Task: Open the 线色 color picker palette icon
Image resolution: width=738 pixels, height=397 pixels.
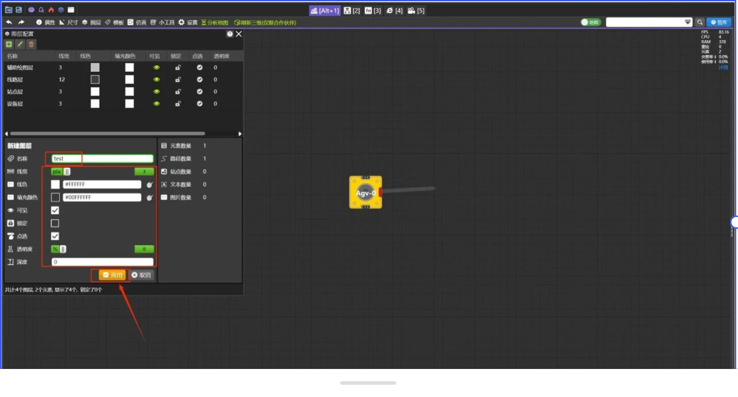Action: (149, 185)
